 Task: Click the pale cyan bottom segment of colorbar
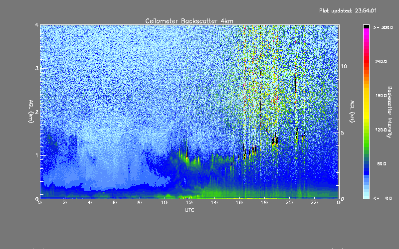pos(366,196)
